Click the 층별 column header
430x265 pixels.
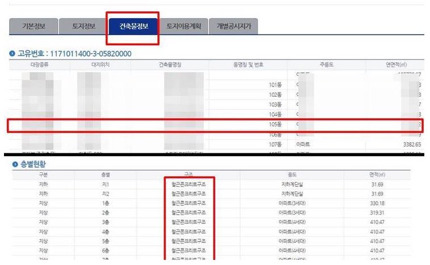click(106, 175)
